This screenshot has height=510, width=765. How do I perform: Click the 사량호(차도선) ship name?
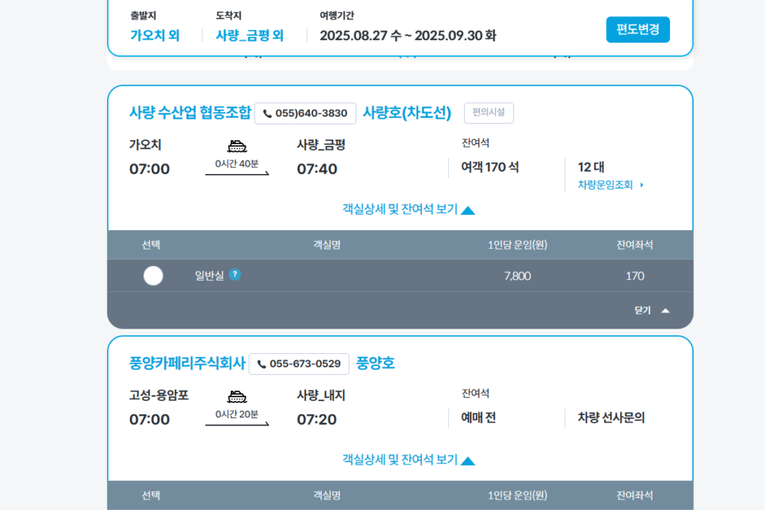(x=406, y=113)
